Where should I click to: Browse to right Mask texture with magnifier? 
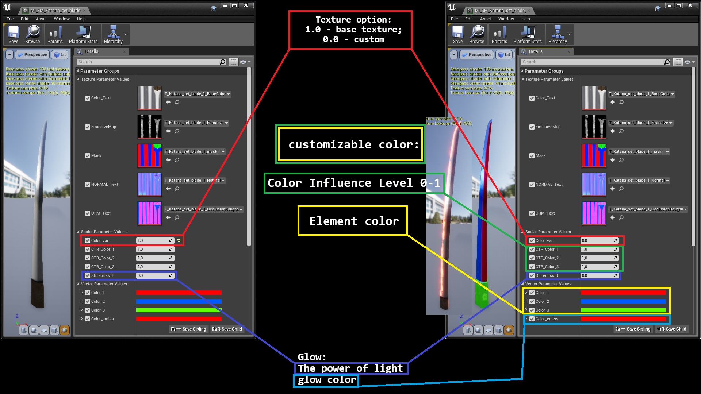pyautogui.click(x=621, y=160)
